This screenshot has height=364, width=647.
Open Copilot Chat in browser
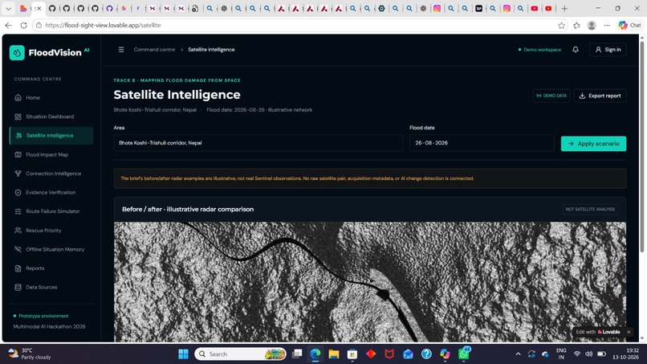coord(629,26)
